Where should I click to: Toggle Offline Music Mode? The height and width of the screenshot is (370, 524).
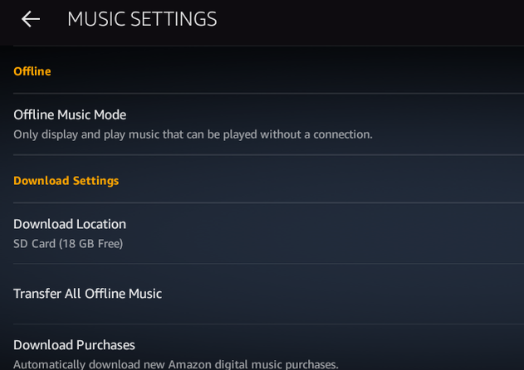coord(70,114)
